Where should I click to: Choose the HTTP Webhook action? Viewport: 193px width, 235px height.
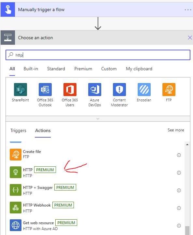click(x=96, y=208)
